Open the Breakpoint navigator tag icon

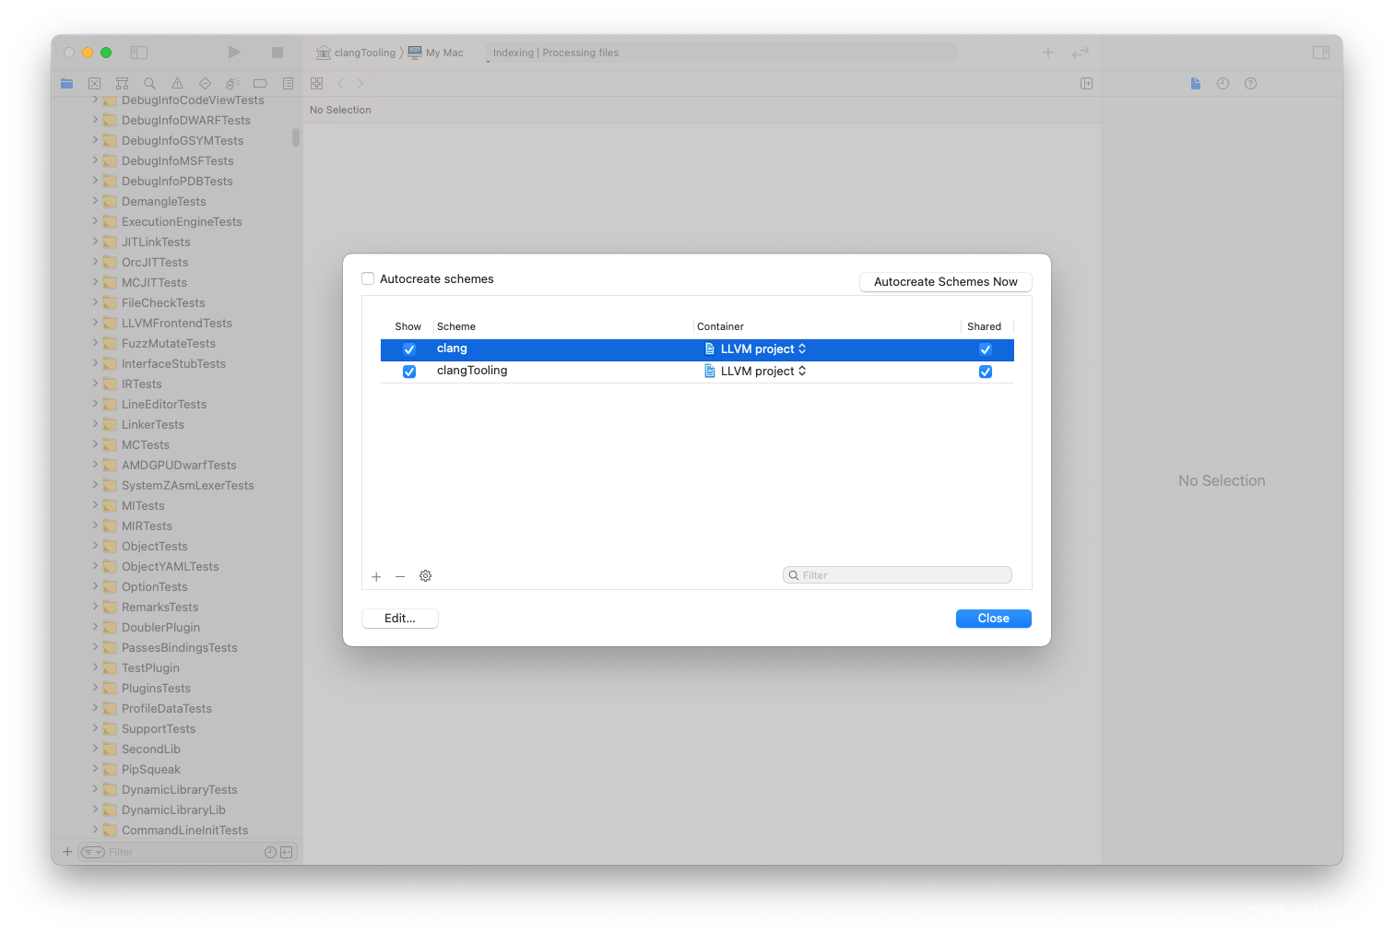[x=260, y=83]
